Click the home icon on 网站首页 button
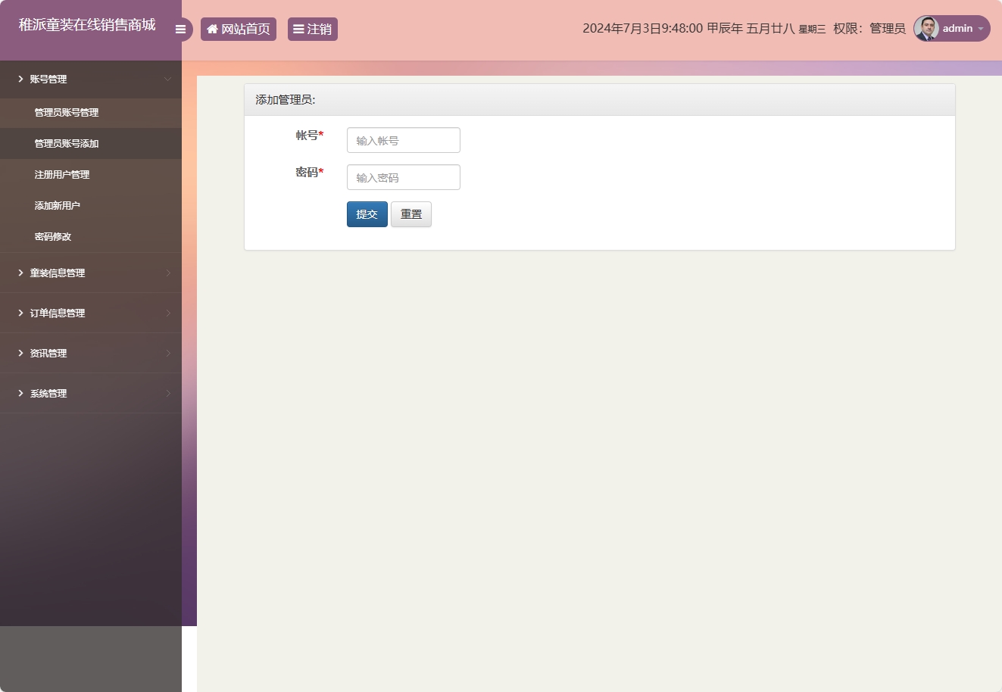 point(212,29)
